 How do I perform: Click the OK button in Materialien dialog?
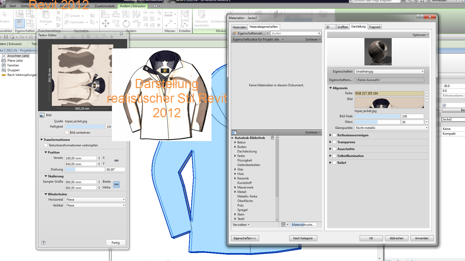pyautogui.click(x=371, y=238)
